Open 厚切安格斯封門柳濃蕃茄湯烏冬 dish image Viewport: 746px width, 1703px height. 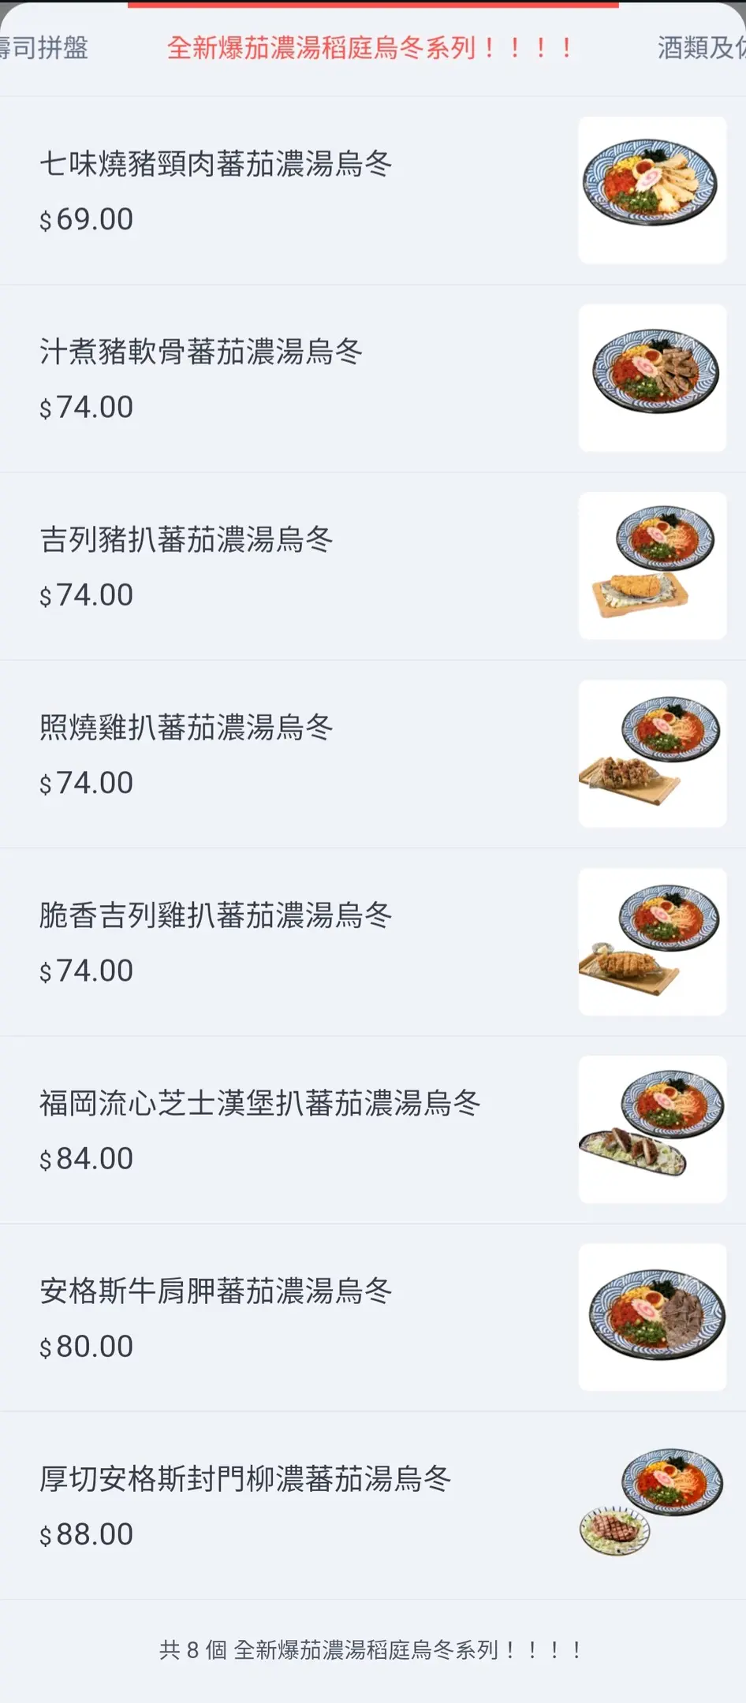(x=652, y=1504)
